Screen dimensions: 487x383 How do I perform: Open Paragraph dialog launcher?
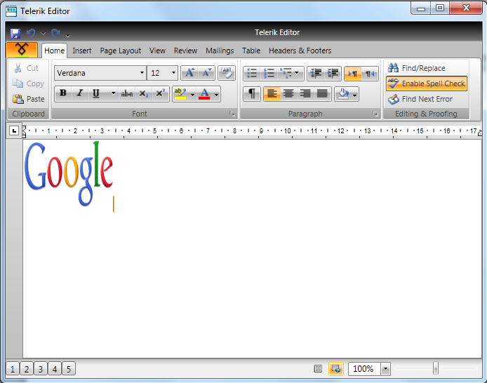point(375,114)
